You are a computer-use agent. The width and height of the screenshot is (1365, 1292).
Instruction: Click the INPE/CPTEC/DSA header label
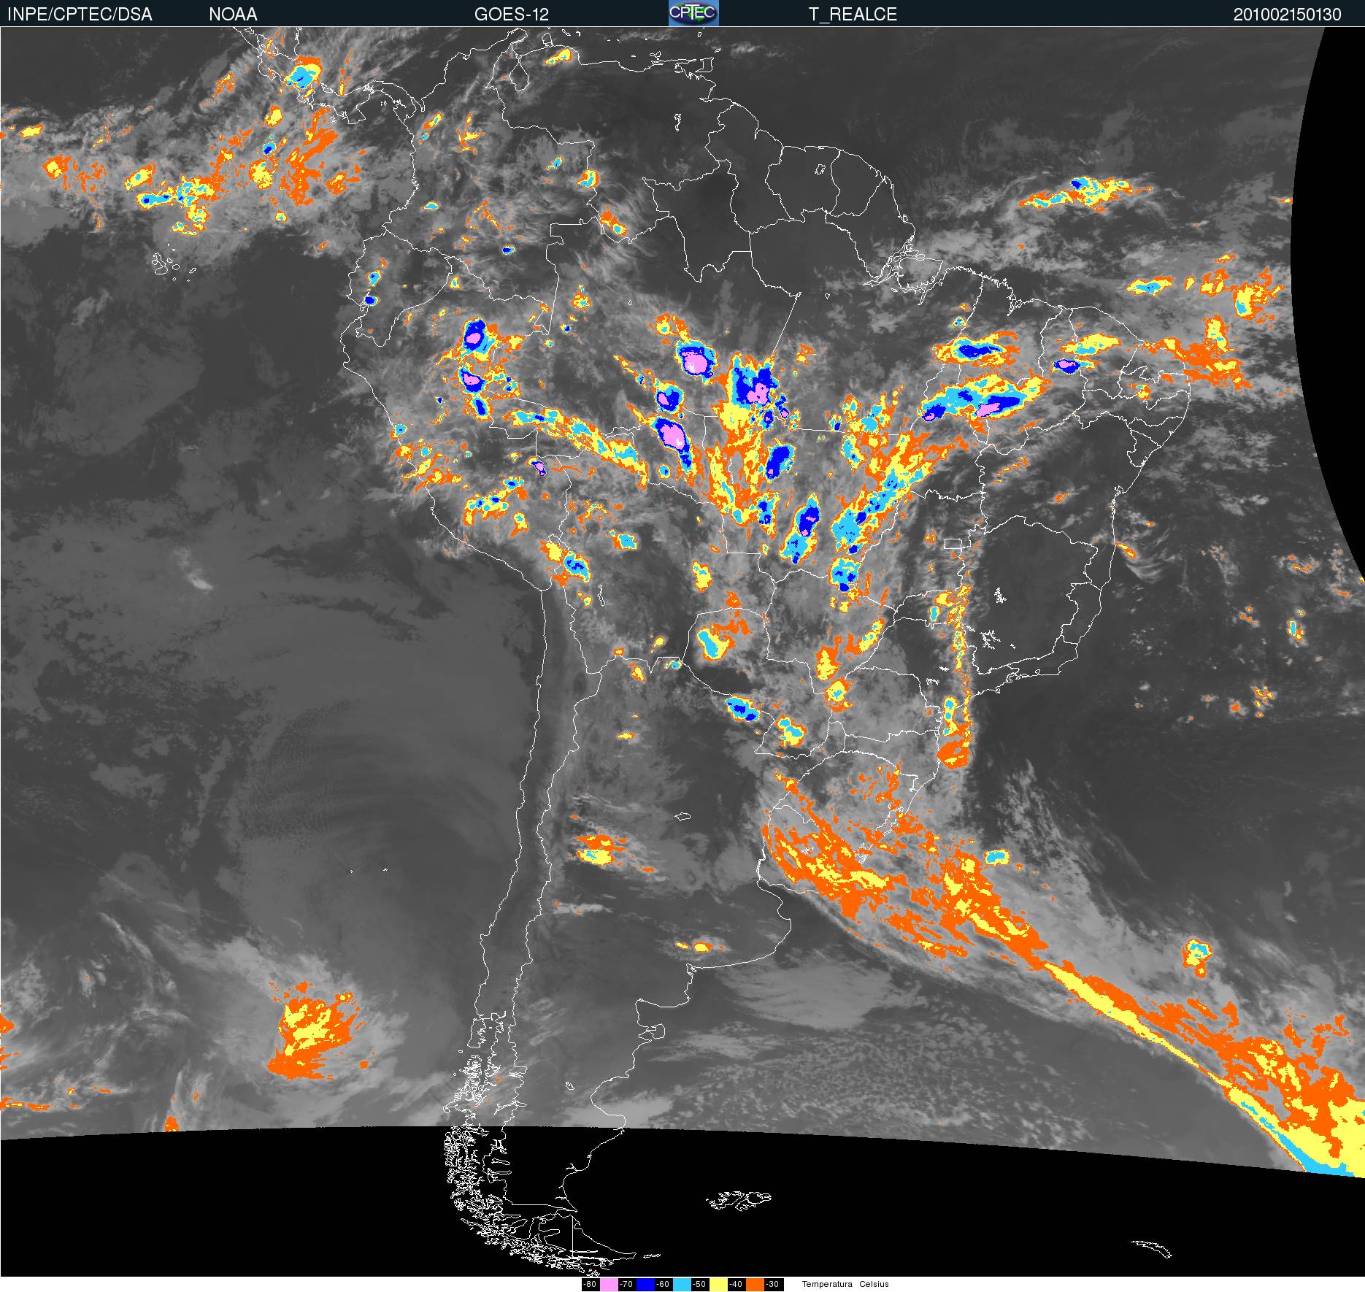pyautogui.click(x=80, y=14)
